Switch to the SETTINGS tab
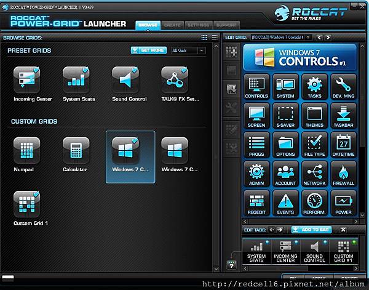The height and width of the screenshot is (290, 369). point(199,25)
